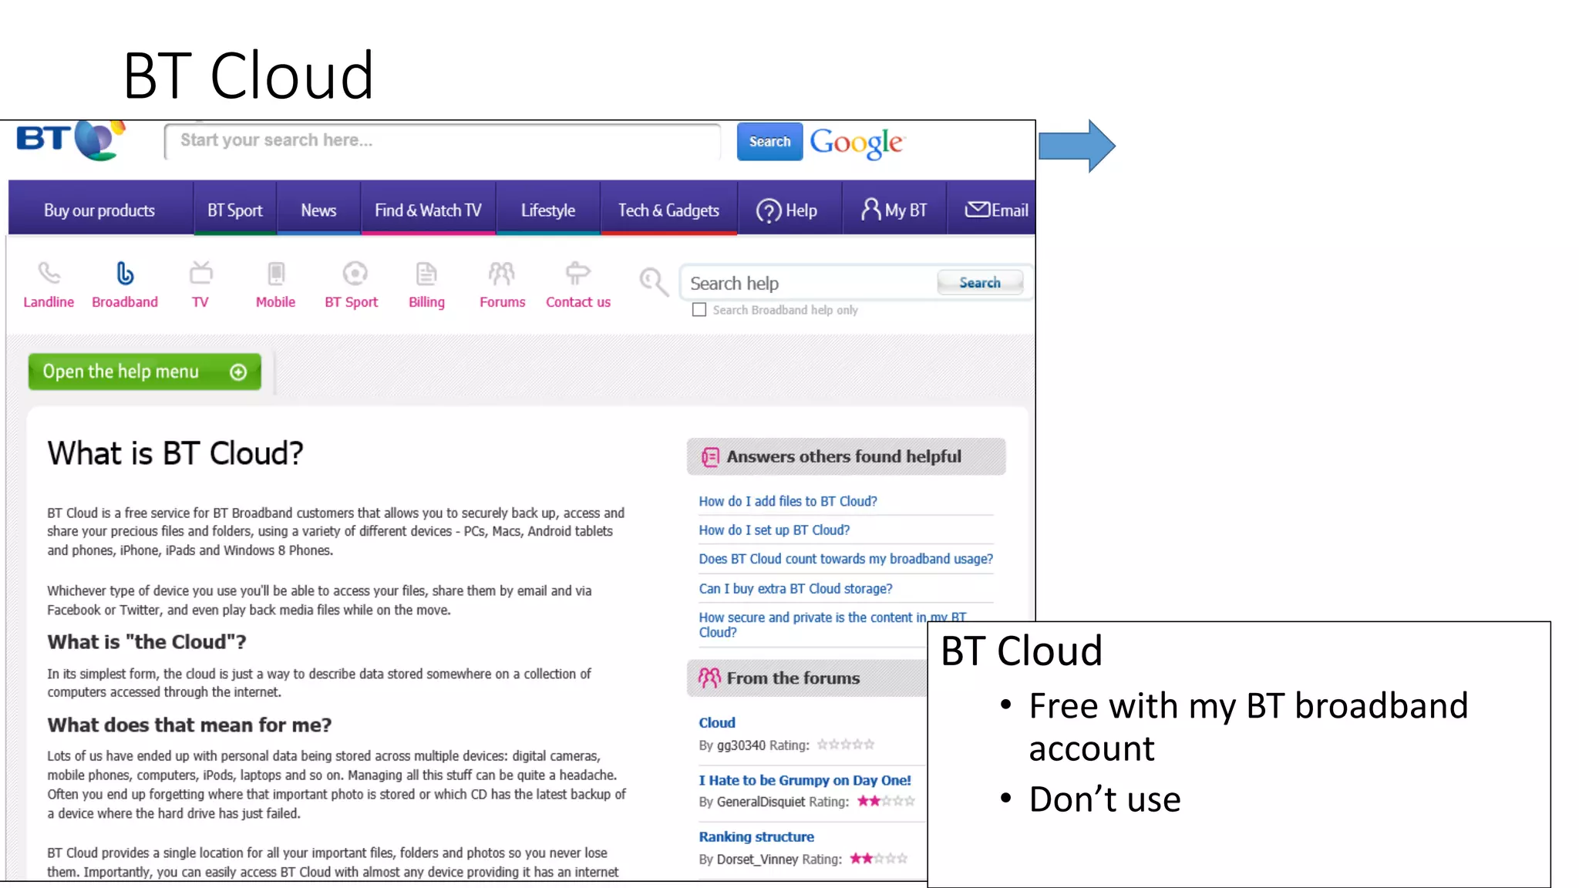Click the 'Search help' input field

point(808,283)
